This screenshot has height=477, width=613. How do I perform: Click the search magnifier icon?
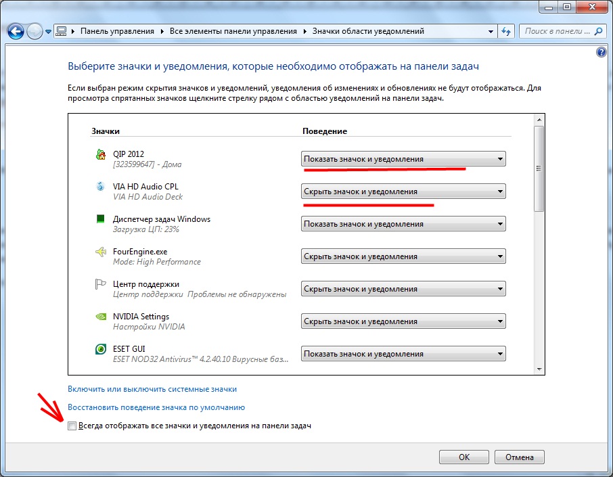tap(598, 31)
